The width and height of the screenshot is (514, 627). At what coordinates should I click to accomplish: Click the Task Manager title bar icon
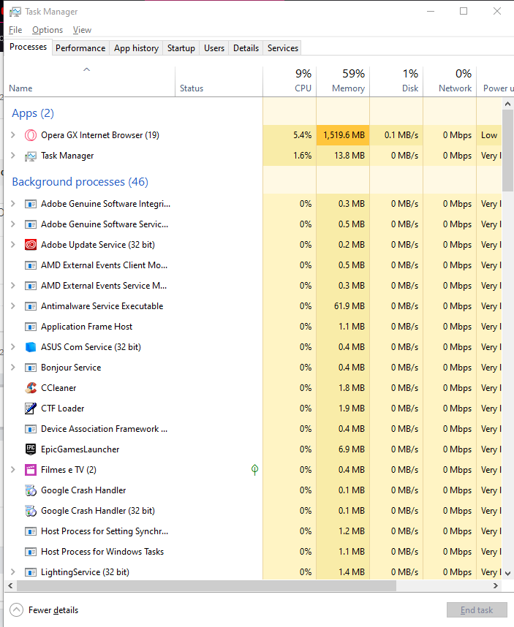pyautogui.click(x=15, y=12)
